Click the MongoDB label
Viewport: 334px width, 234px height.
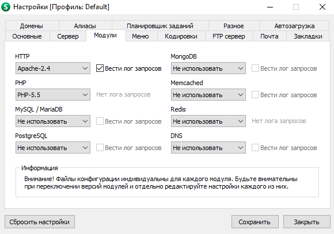(184, 56)
